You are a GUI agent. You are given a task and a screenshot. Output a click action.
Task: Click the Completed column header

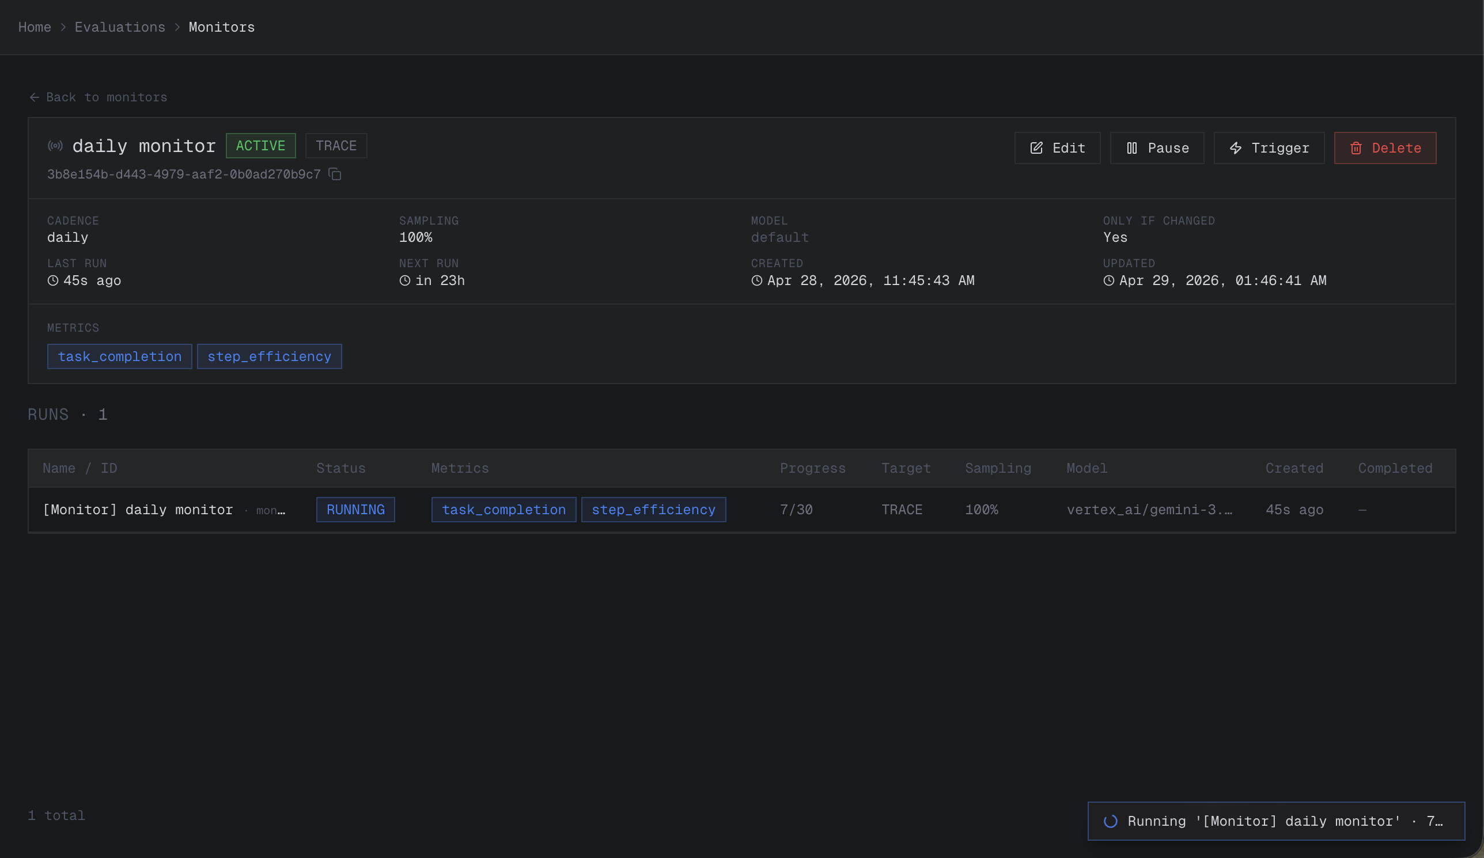click(1395, 468)
